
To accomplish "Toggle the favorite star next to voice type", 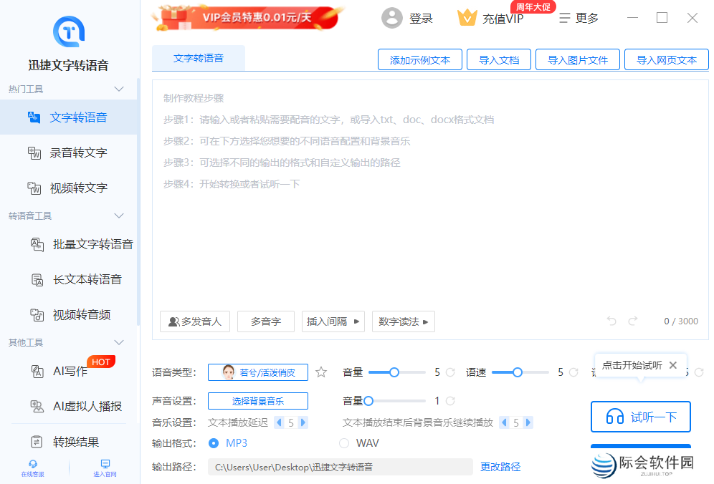I will pos(320,372).
